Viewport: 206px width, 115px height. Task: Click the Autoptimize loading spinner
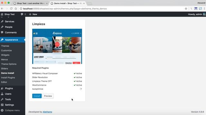pos(81,89)
